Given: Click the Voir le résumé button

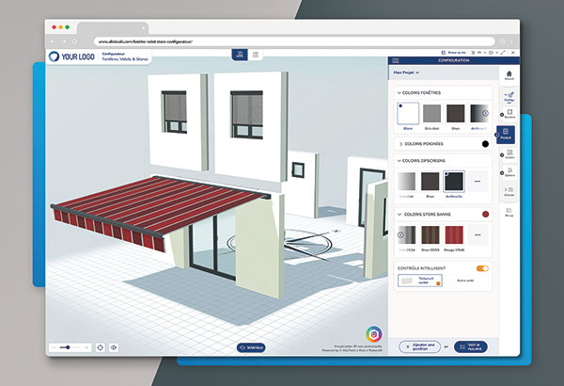Looking at the screenshot, I should (x=470, y=346).
